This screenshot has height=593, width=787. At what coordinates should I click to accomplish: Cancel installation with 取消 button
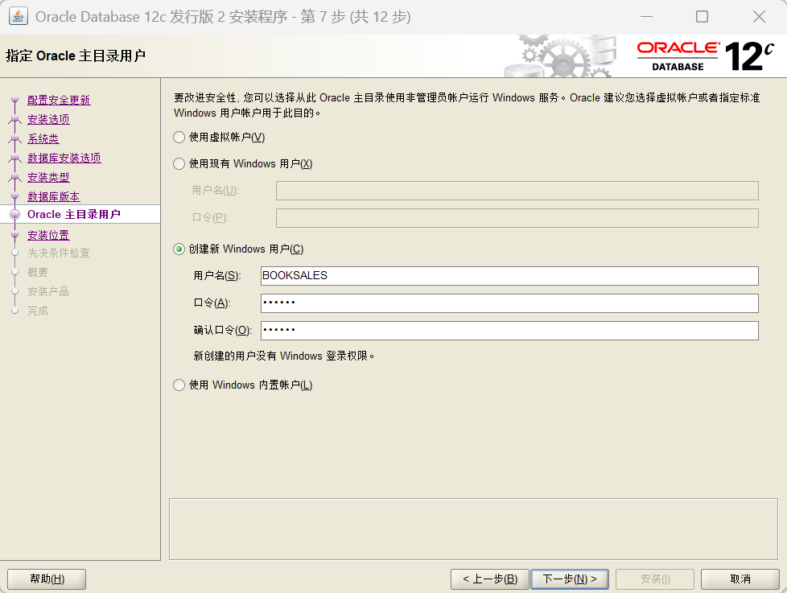pyautogui.click(x=740, y=579)
